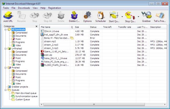170x109 pixels.
Task: Open the Tasks menu
Action: [6, 8]
